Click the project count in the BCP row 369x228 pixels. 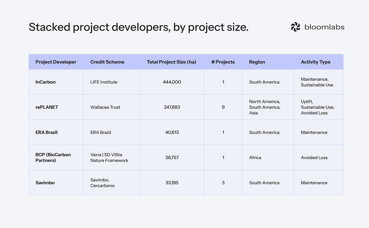click(223, 157)
